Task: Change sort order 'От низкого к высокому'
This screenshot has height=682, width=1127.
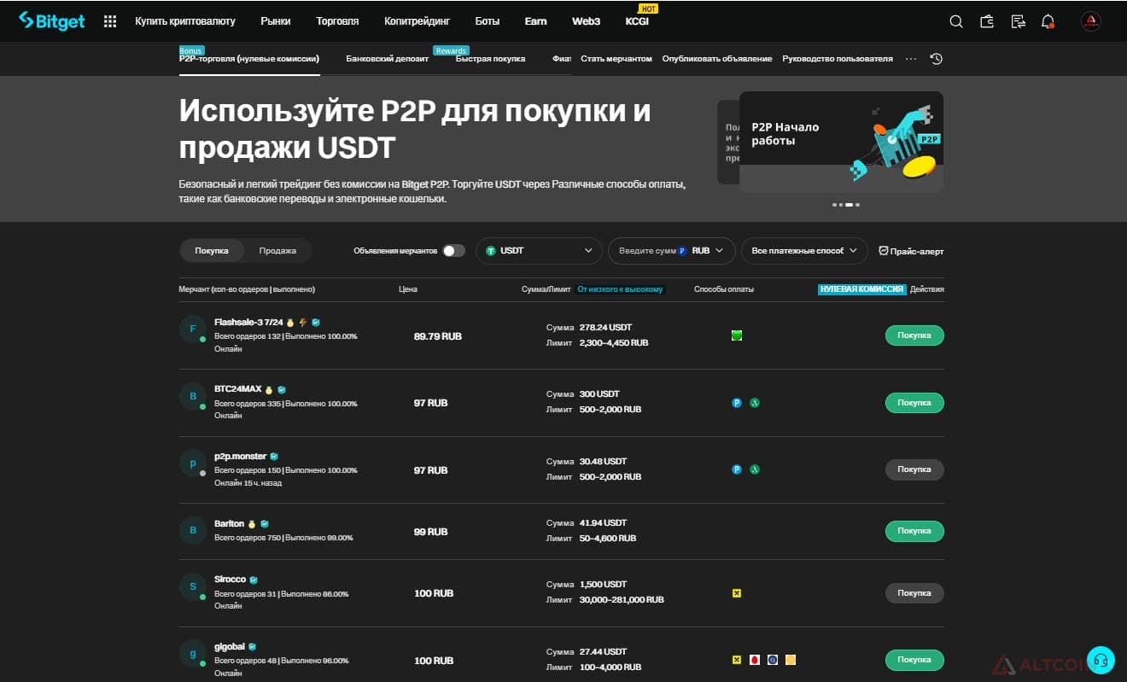Action: 620,289
